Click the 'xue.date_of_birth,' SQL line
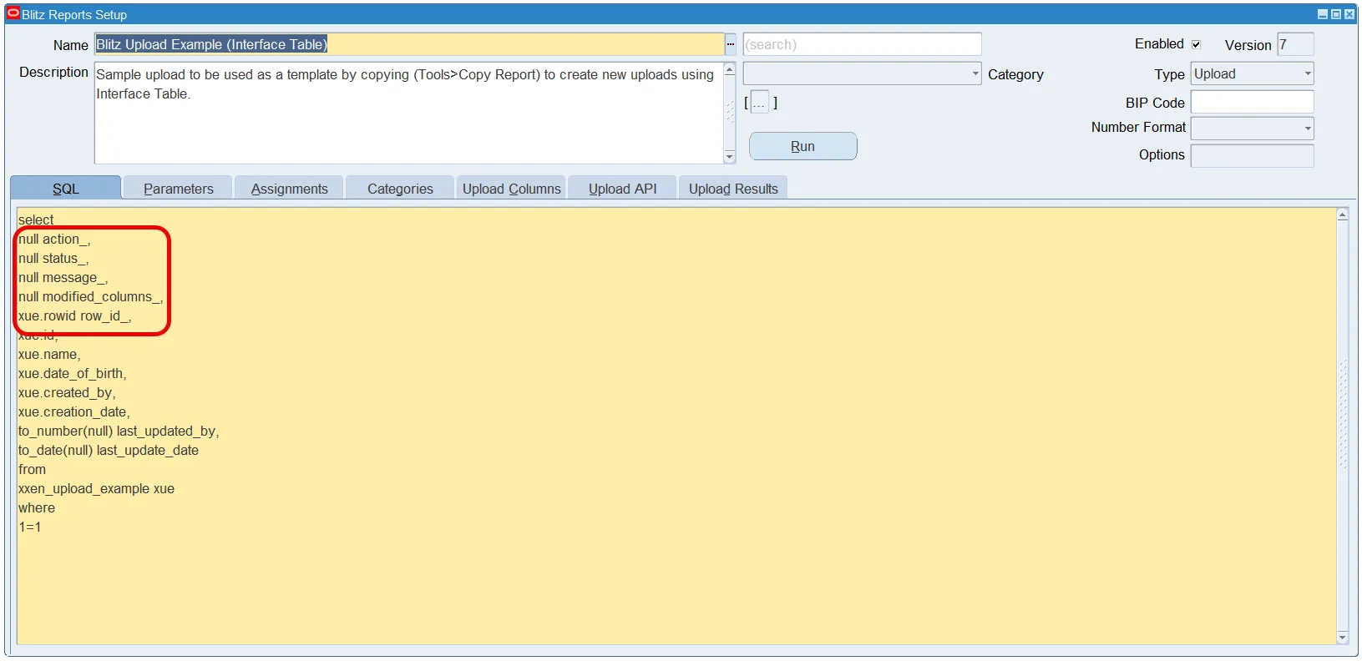The width and height of the screenshot is (1362, 661). (73, 373)
